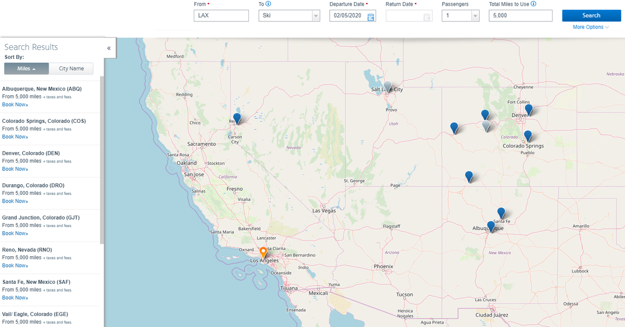Viewport: 625px width, 327px height.
Task: Select the Albuquerque map pin
Action: (491, 226)
